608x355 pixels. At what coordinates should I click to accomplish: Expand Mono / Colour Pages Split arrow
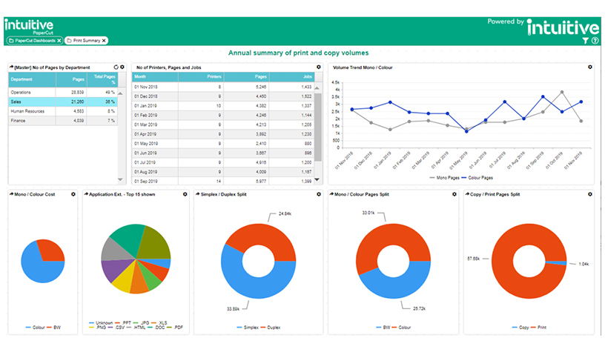point(332,194)
